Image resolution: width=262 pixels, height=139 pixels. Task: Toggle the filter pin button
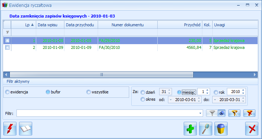point(221,113)
